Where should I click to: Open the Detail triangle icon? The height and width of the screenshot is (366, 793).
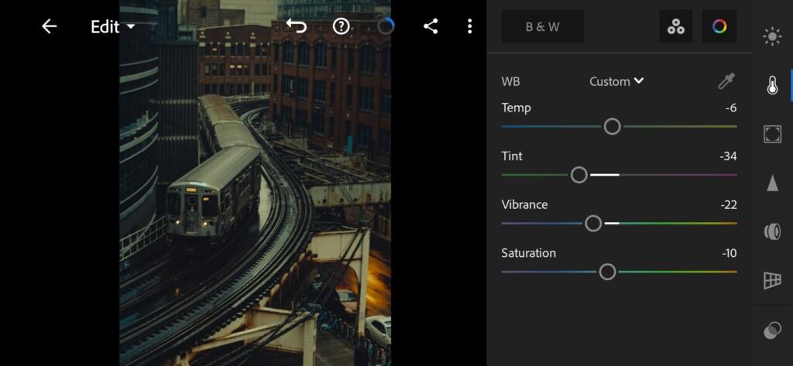[772, 183]
